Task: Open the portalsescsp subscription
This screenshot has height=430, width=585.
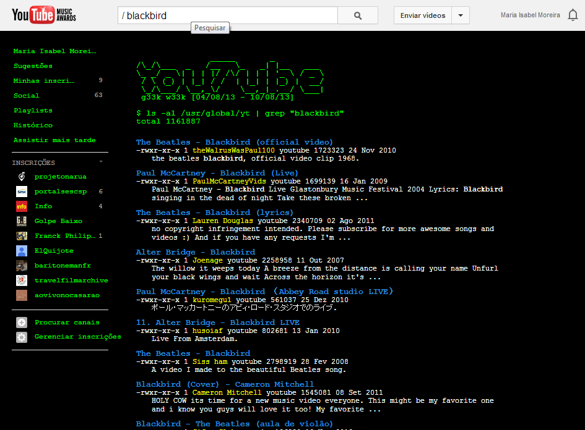Action: [x=61, y=192]
